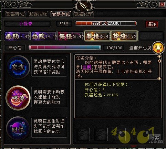
Task: Click the 莽撞 2.7% trait icon
Action: (x=124, y=36)
